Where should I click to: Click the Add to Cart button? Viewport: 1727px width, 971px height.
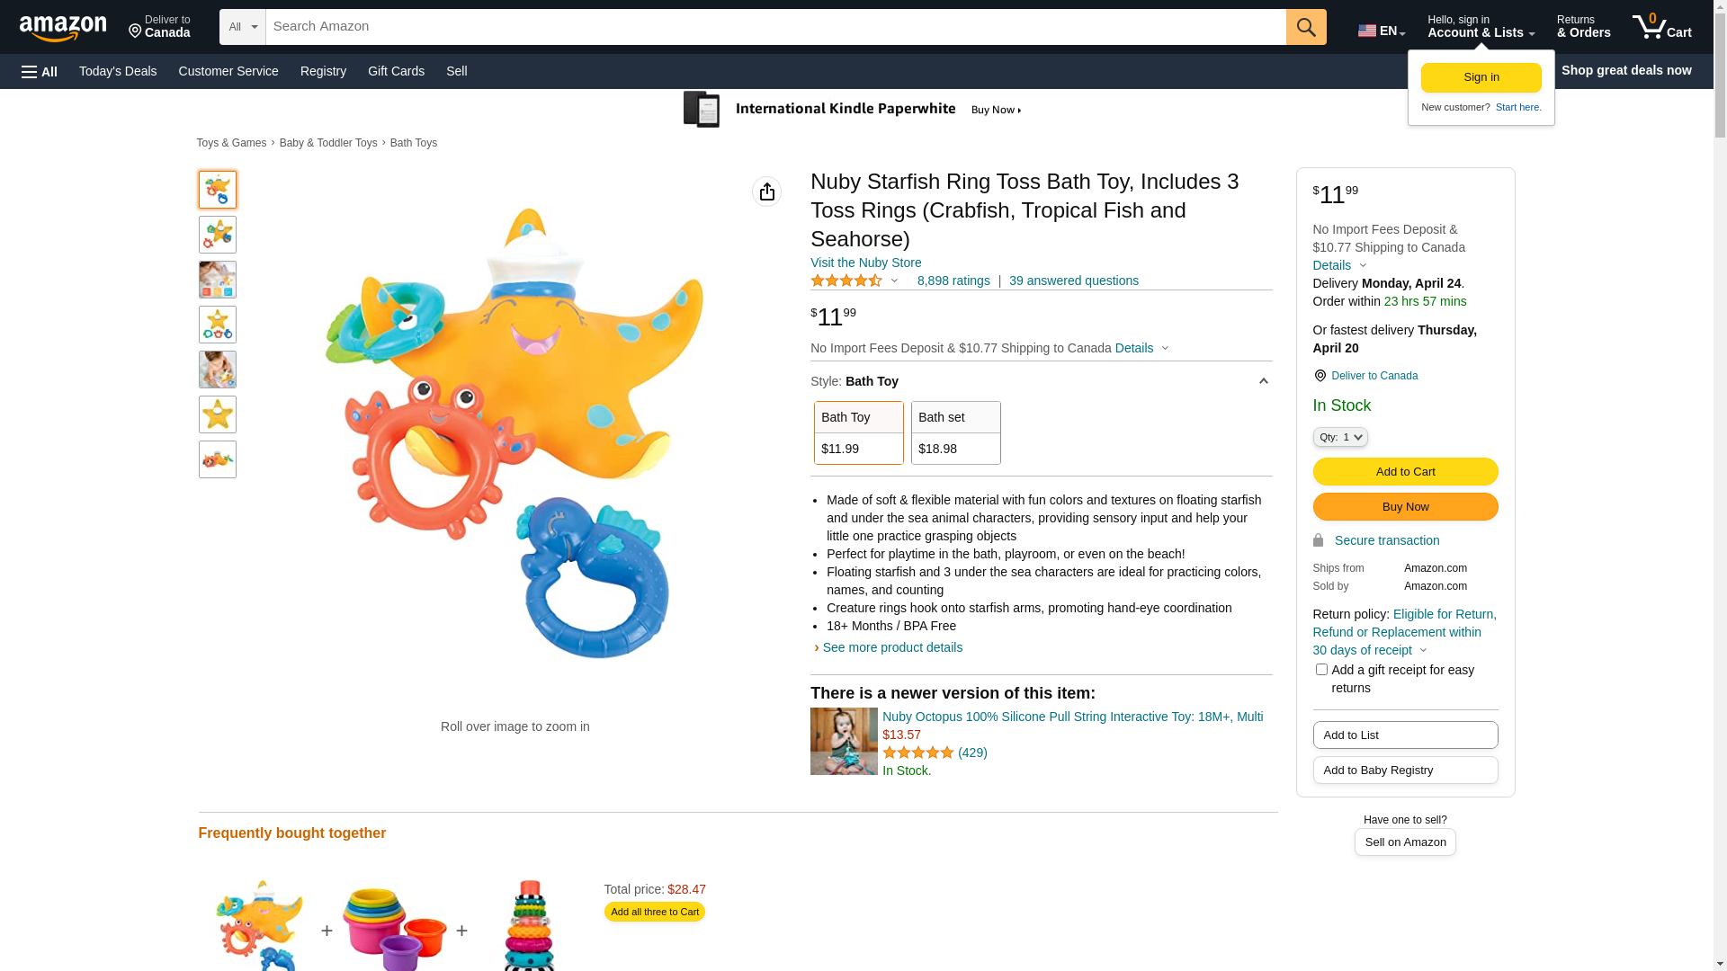1405,471
